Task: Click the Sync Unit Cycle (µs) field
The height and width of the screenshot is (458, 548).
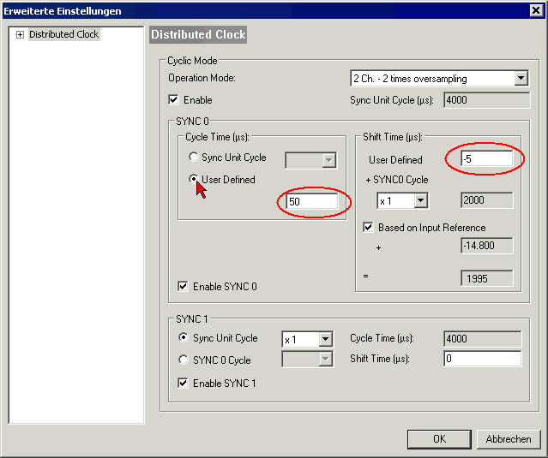Action: (486, 100)
